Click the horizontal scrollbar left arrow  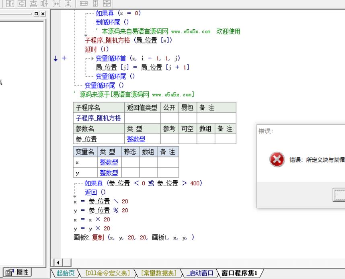point(58,263)
